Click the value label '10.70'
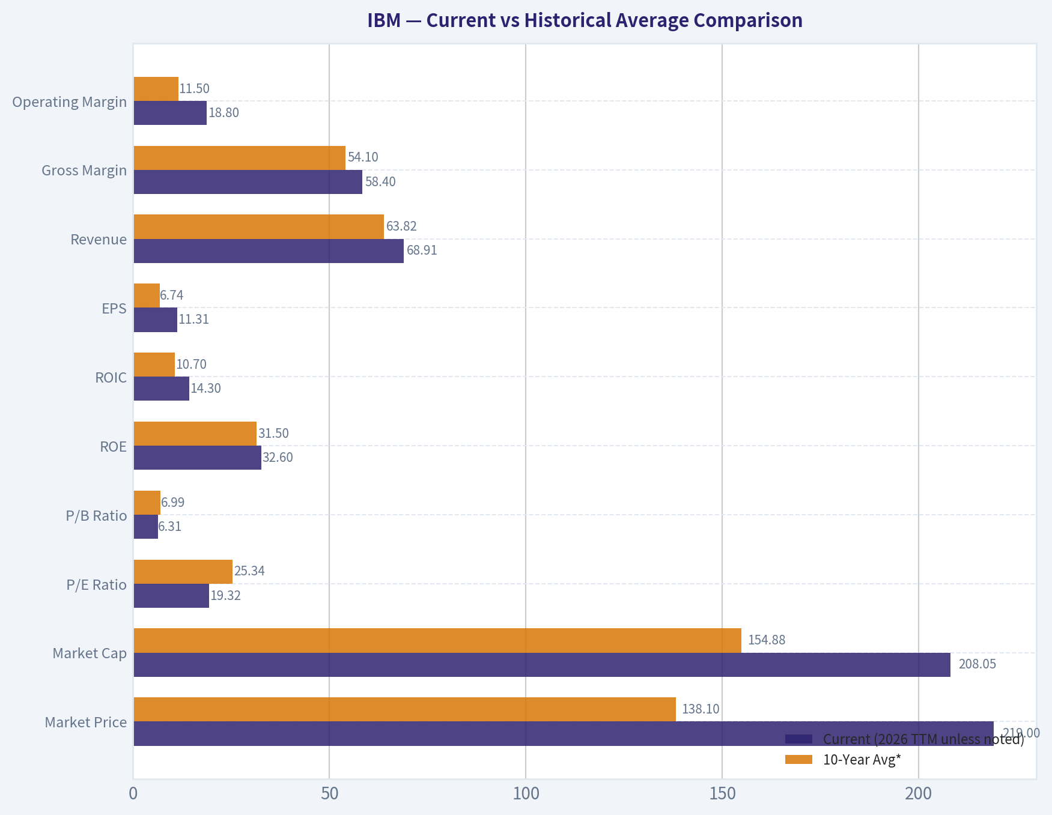This screenshot has height=815, width=1052. [192, 365]
